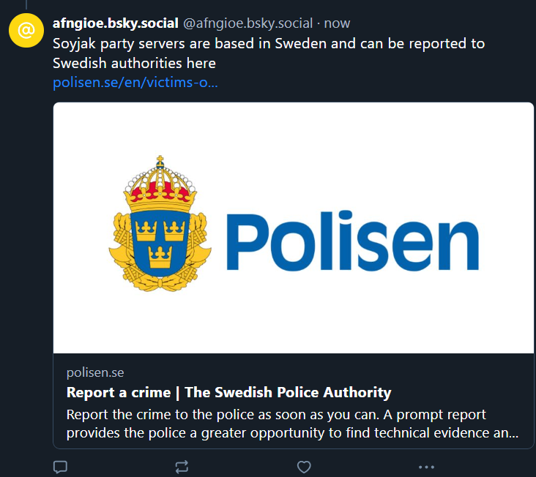The height and width of the screenshot is (477, 536).
Task: Open "Report a crime" card title
Action: pos(228,392)
